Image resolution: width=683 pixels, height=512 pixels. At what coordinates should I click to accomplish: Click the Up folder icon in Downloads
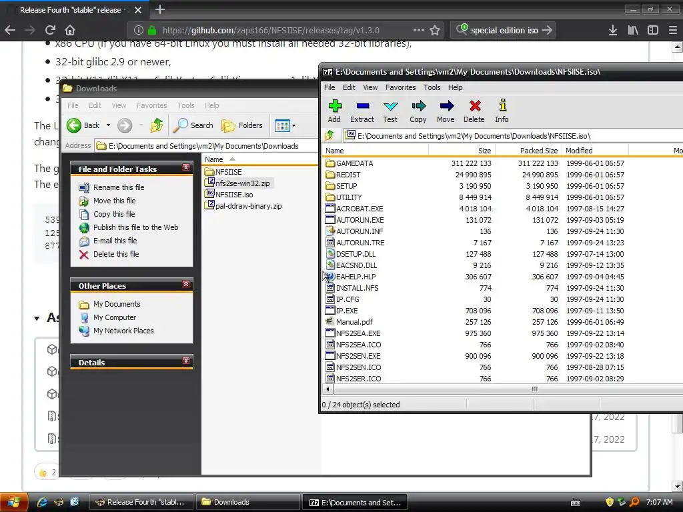(x=156, y=125)
